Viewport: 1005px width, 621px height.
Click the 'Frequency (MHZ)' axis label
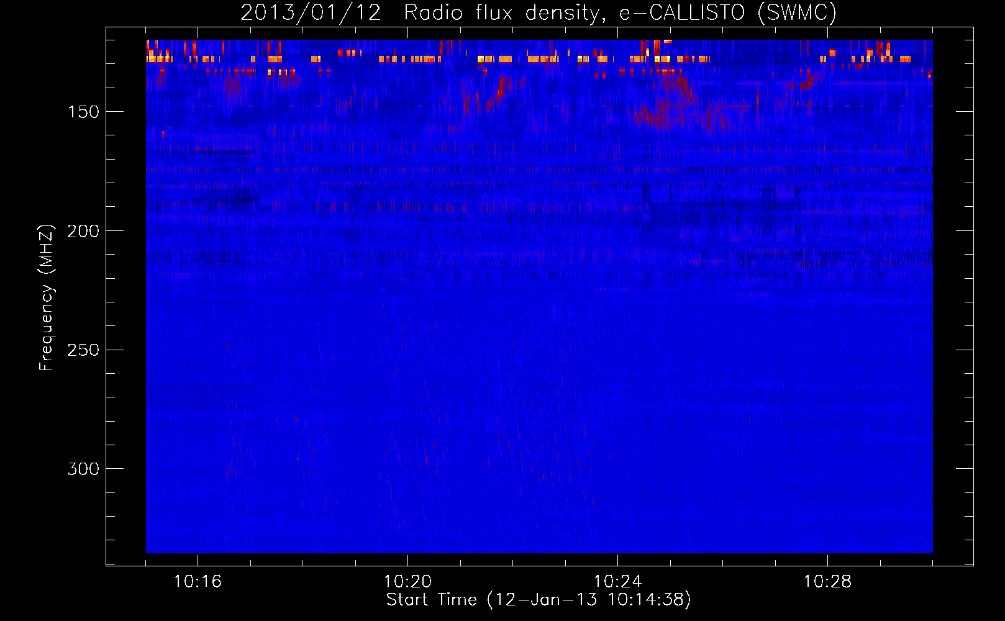pos(47,298)
